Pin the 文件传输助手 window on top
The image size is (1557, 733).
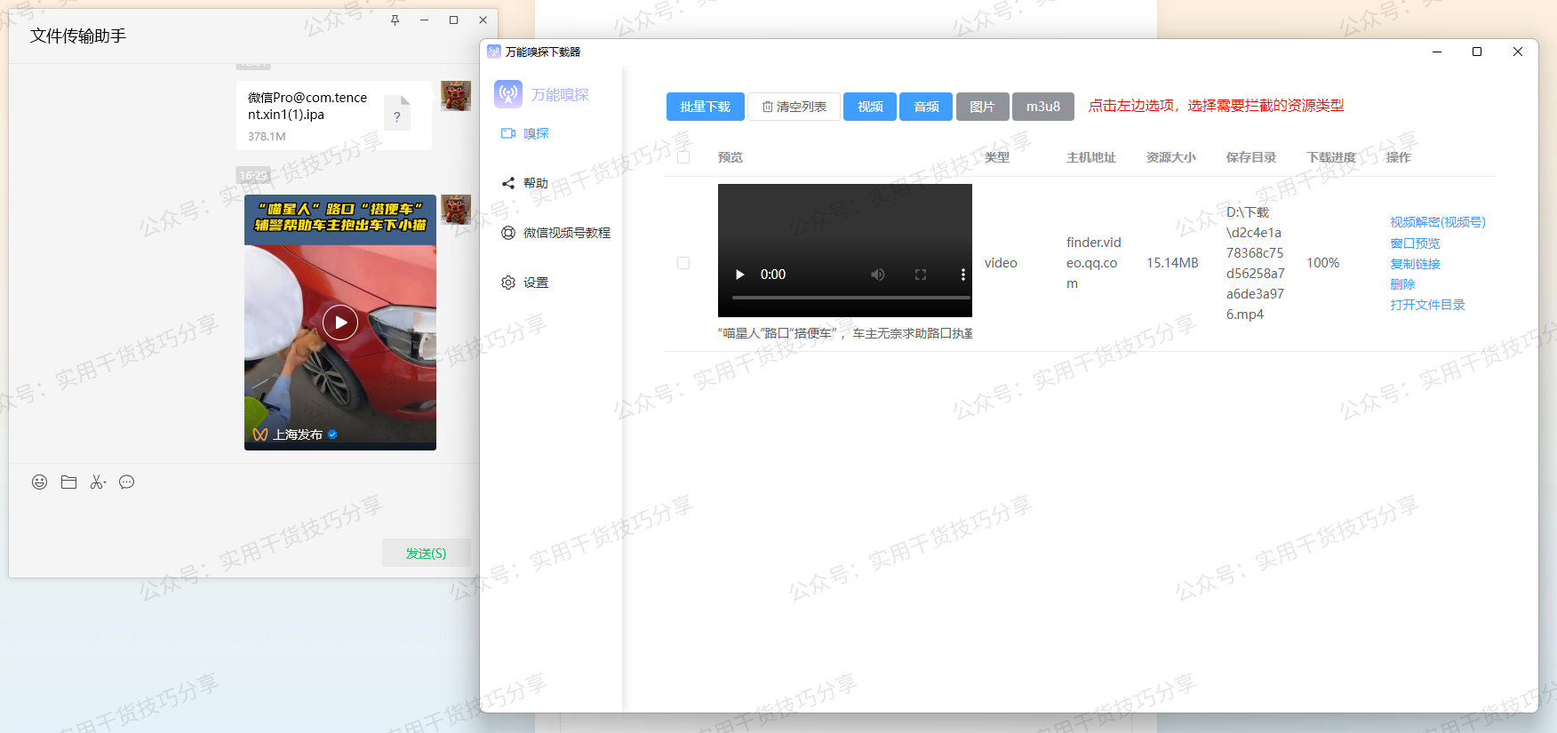tap(395, 20)
